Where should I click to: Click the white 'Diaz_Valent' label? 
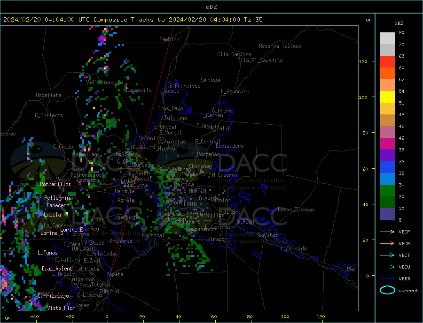(57, 269)
